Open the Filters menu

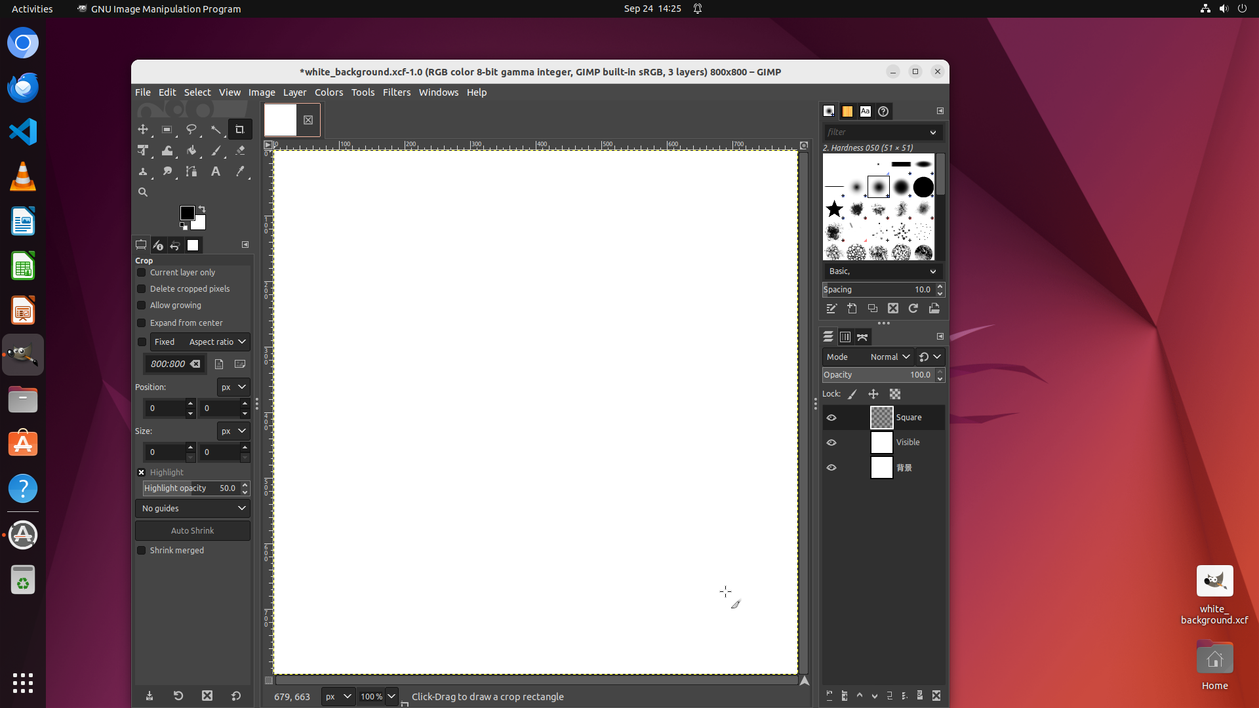[x=396, y=92]
